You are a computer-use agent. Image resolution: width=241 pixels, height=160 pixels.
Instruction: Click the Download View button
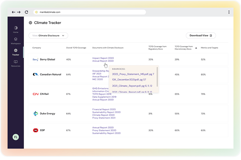click(x=201, y=36)
